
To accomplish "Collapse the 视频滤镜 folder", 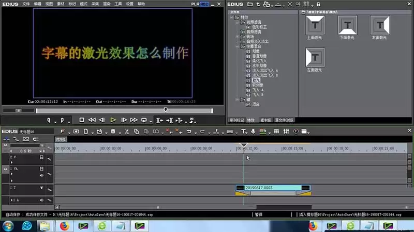I will pos(237,22).
